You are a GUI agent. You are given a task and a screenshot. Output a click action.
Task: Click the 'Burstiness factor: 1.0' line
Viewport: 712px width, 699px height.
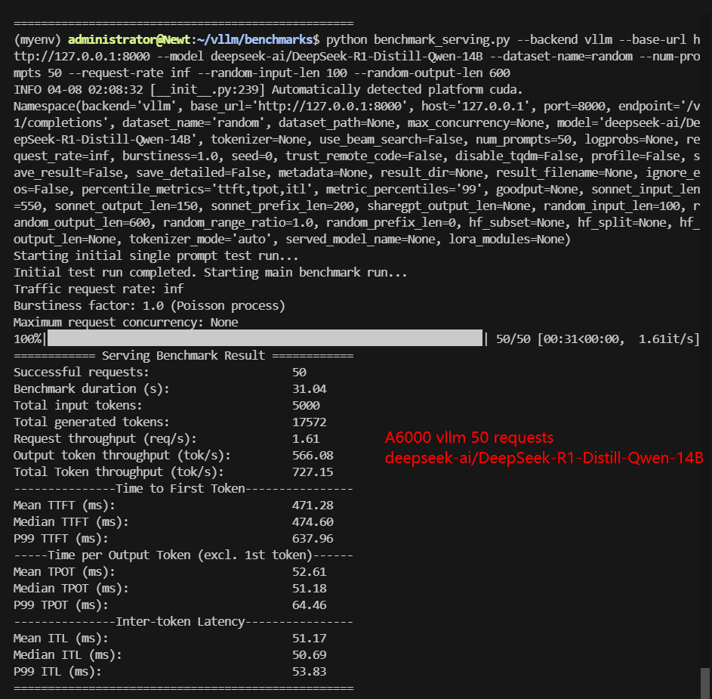[149, 306]
